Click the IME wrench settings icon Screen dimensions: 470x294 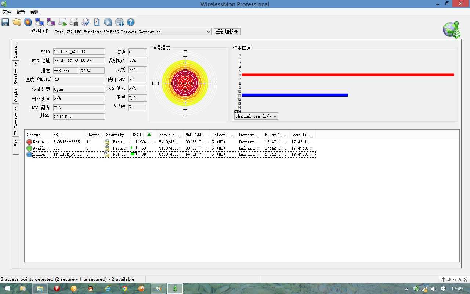466,279
